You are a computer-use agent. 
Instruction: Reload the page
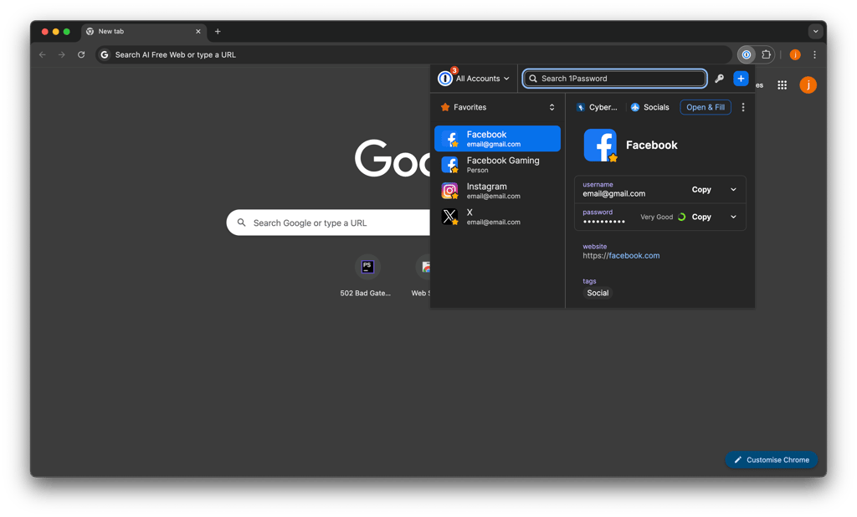coord(81,54)
